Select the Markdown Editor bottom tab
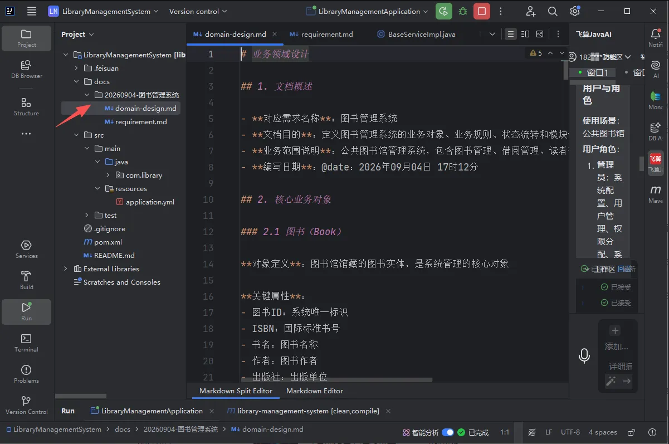 [315, 391]
